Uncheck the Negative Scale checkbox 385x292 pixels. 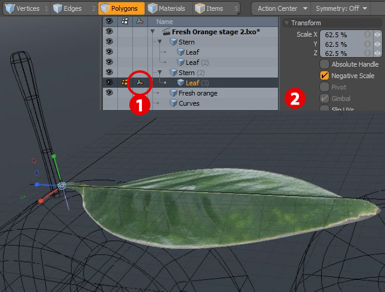point(324,76)
